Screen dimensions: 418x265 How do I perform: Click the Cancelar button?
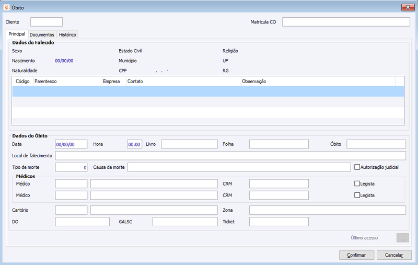[x=394, y=255]
